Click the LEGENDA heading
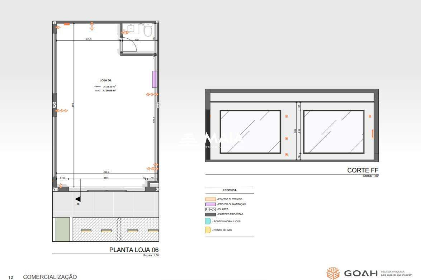Viewport: 421px width, 280px height. click(x=230, y=190)
